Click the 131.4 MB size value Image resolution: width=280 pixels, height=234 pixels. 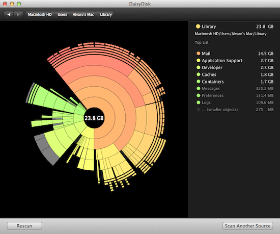coord(265,95)
